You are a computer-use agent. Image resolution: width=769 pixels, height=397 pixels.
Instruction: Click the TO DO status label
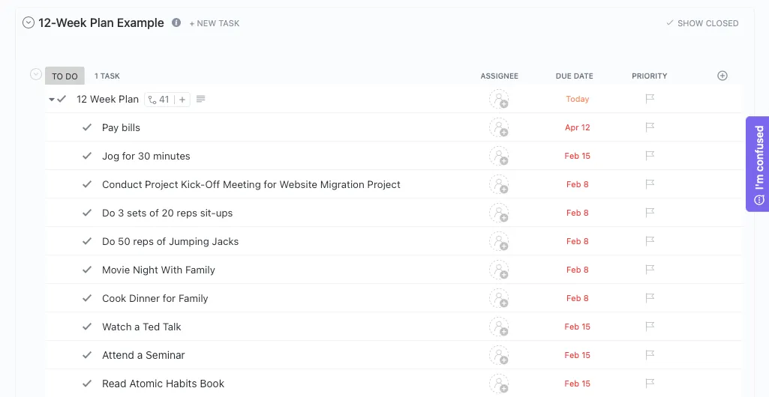click(65, 76)
